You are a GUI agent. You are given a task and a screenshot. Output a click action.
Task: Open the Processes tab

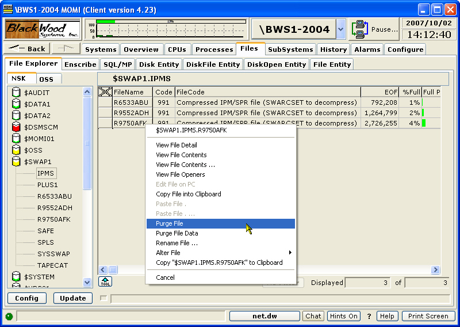(x=214, y=50)
